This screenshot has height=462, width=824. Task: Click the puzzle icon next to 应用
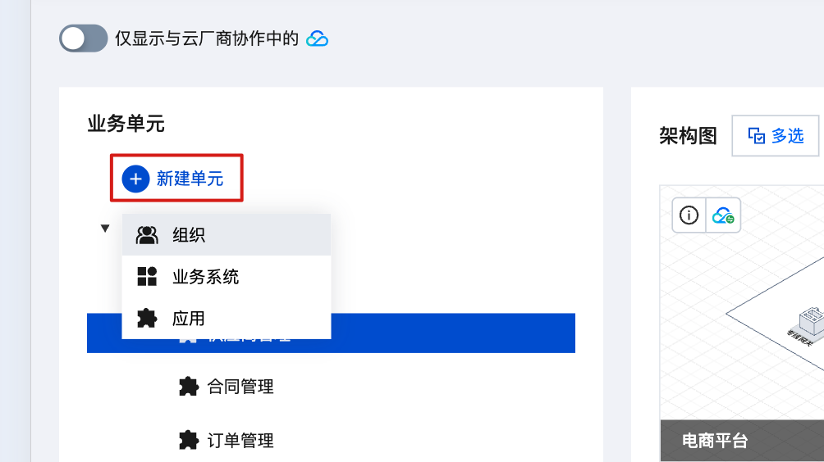tap(147, 319)
